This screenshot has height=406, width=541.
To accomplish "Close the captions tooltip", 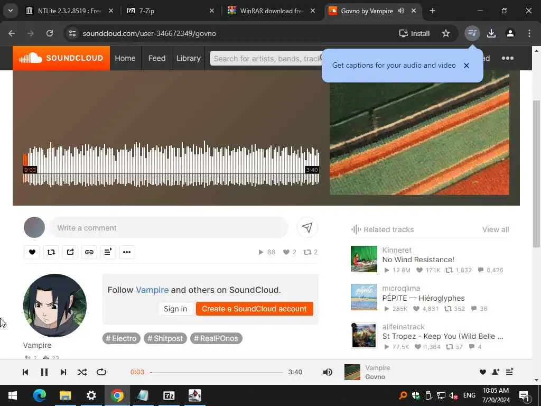I will tap(467, 65).
